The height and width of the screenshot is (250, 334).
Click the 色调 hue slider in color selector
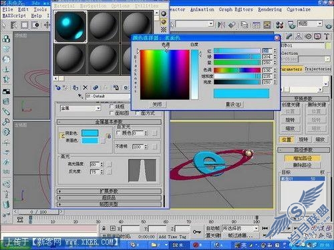237,70
